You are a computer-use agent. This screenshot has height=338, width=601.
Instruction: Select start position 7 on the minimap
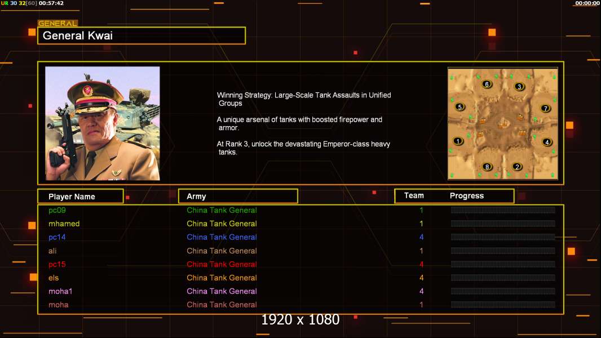[x=545, y=108]
